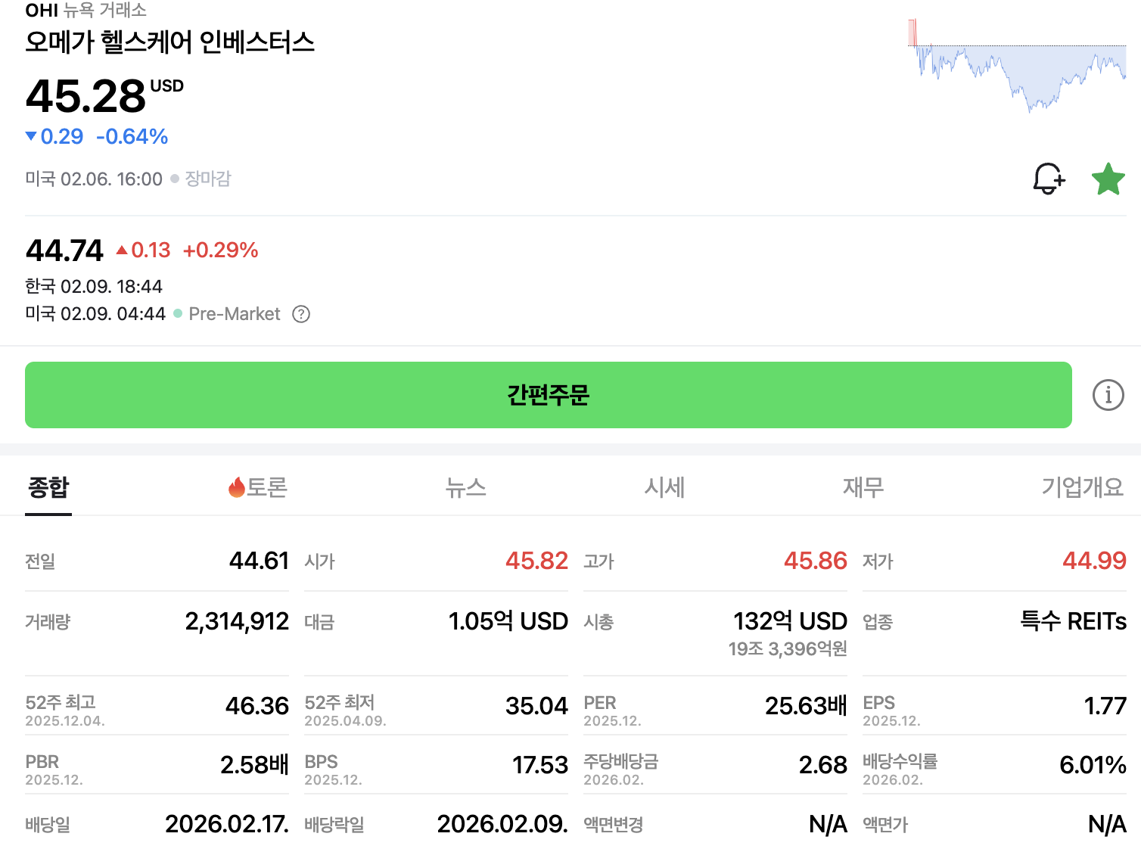Click the 업종 value 특수 REITs

click(1074, 621)
